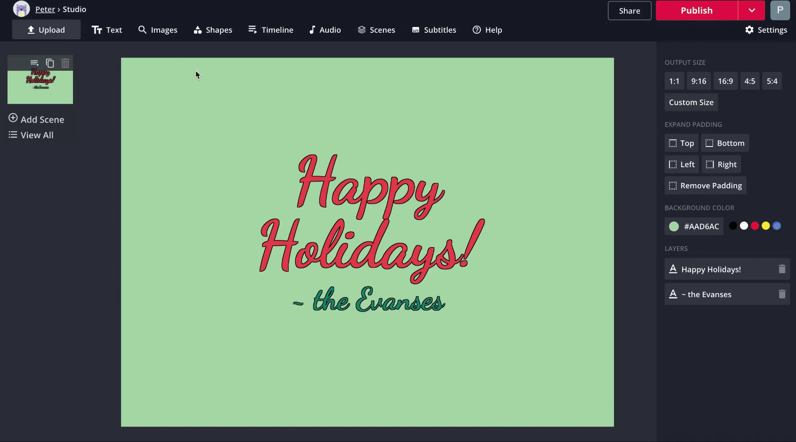Set output size to 9:16
This screenshot has height=442, width=796.
pos(699,81)
